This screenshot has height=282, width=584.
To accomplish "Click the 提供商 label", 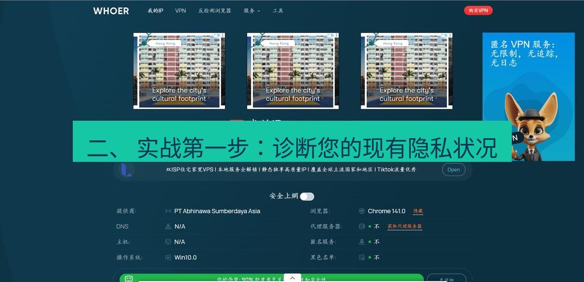I will click(x=126, y=211).
